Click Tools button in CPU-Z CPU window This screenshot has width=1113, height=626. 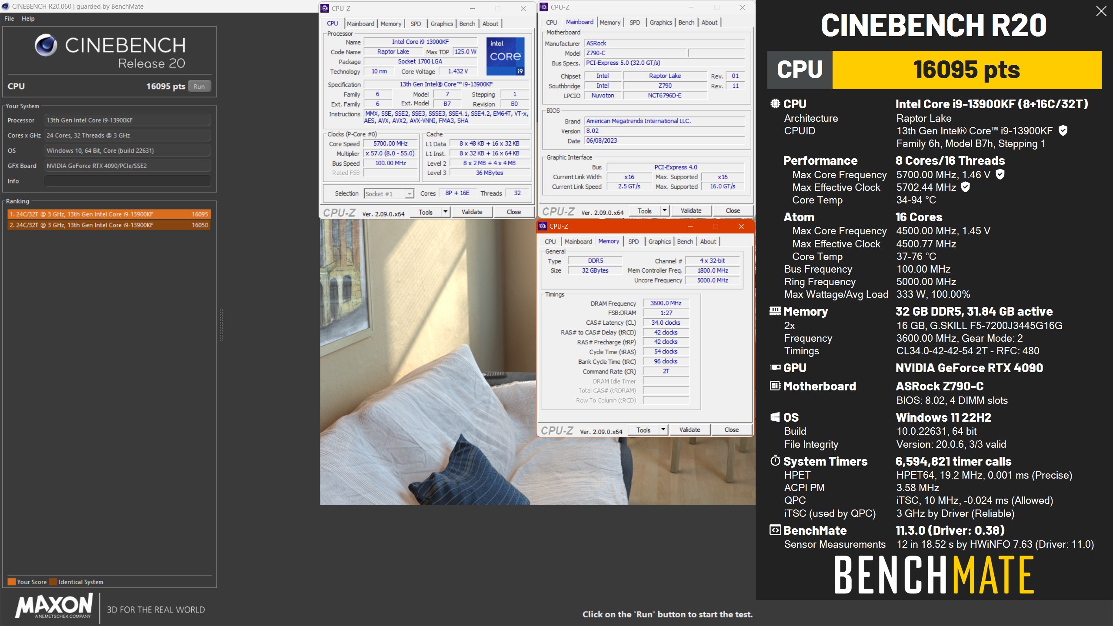tap(426, 212)
